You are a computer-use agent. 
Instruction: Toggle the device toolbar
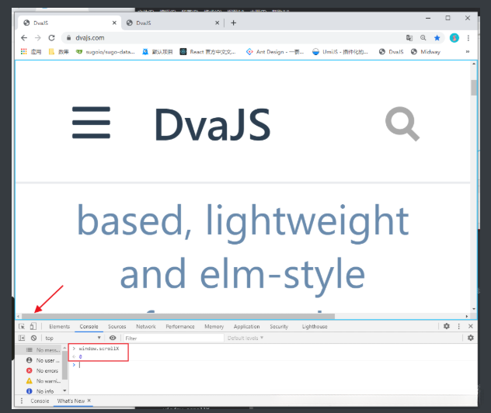pyautogui.click(x=33, y=326)
